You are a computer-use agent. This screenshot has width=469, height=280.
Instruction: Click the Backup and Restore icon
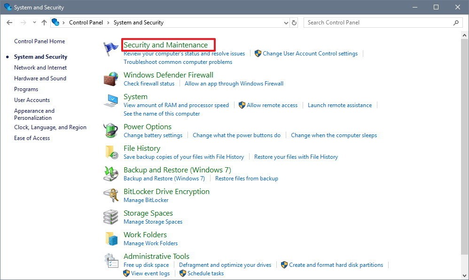(x=111, y=174)
